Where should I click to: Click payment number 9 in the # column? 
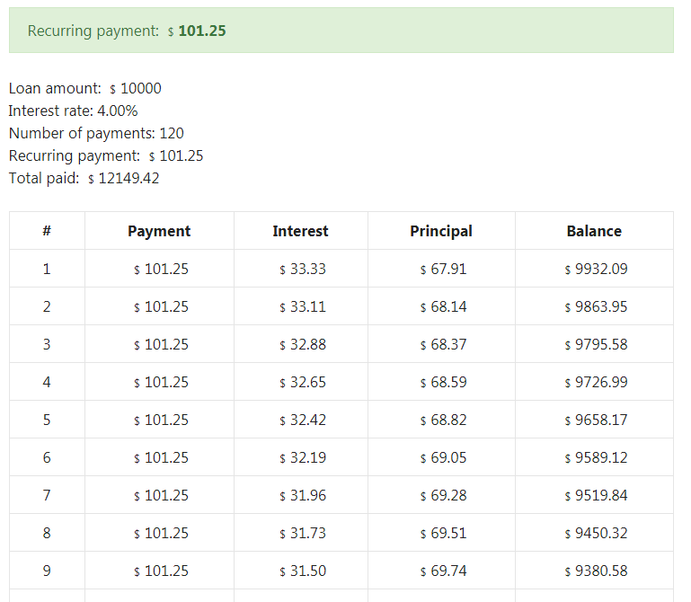coord(47,571)
